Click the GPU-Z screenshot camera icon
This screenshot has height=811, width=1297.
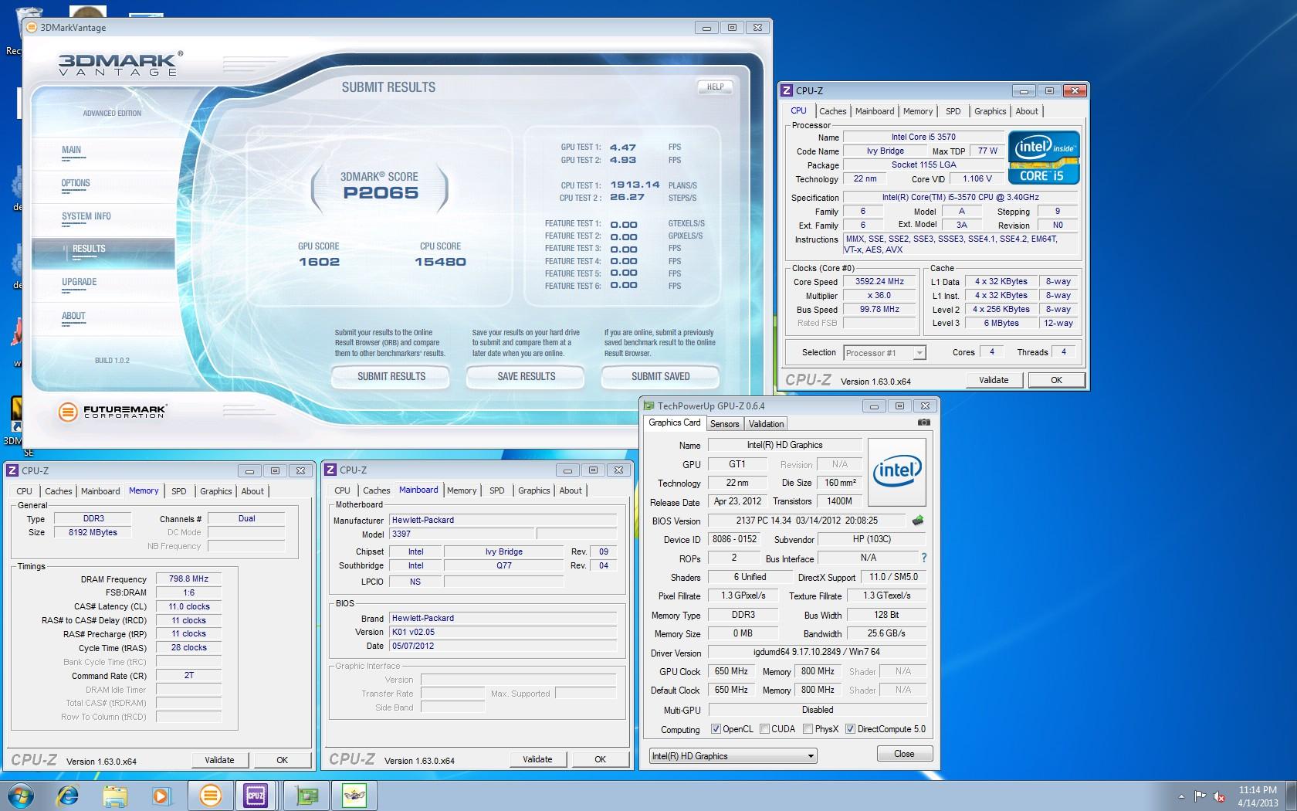point(923,422)
